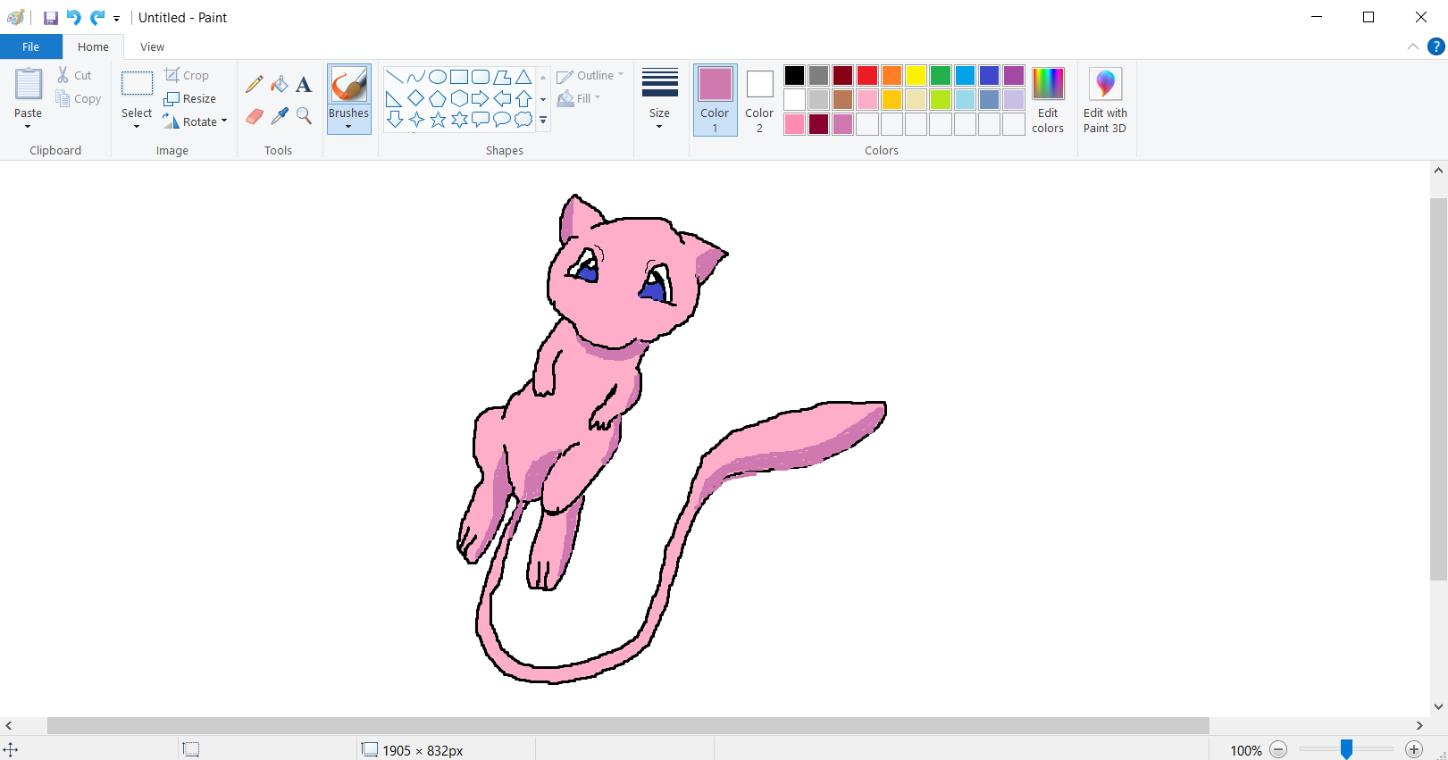Pick the Right triangle shape
Screen dimensions: 1448x760
pyautogui.click(x=394, y=98)
